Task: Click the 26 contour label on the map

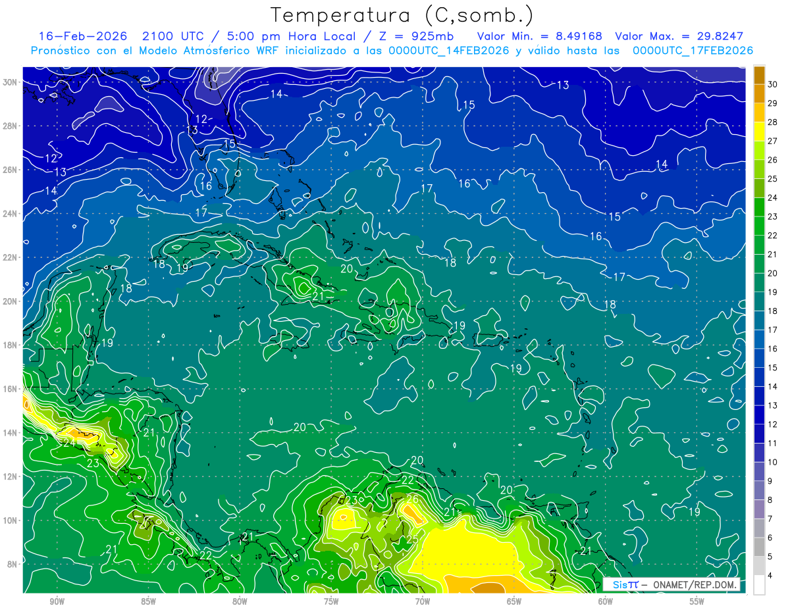Action: point(413,499)
